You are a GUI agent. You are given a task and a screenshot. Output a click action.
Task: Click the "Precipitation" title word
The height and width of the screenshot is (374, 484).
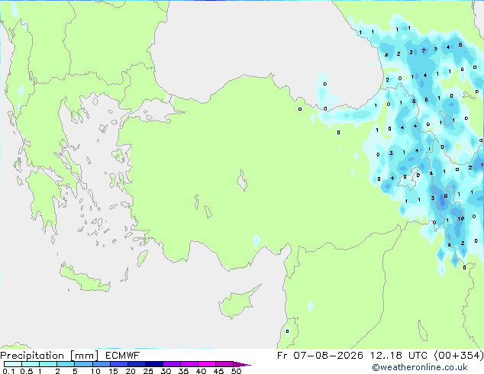click(x=32, y=356)
